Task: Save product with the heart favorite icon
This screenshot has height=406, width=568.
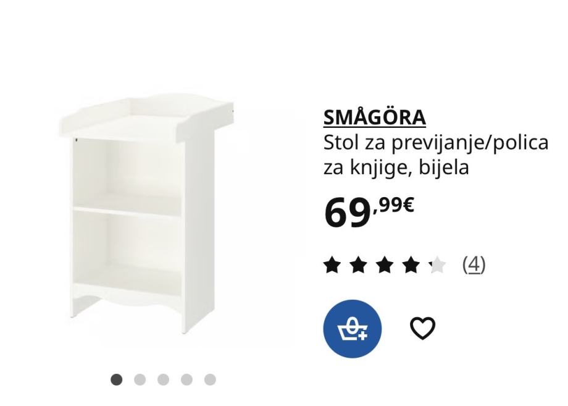Action: [x=422, y=328]
